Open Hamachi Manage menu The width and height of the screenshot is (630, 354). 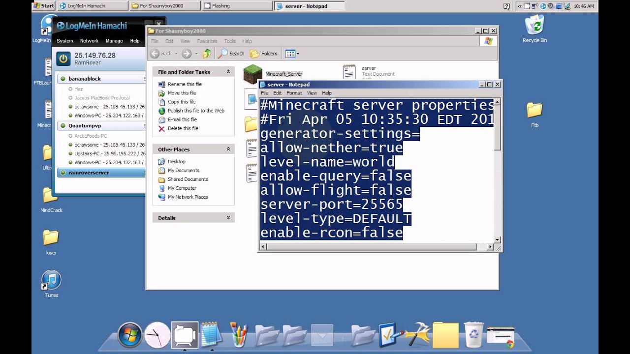tap(114, 41)
